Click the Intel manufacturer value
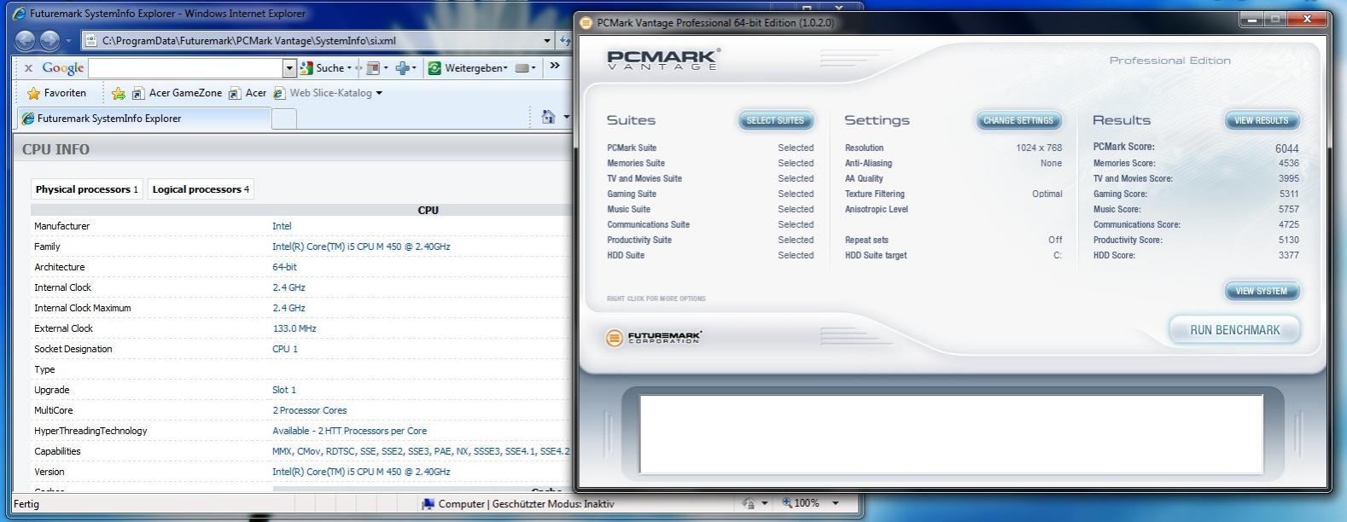This screenshot has width=1347, height=522. point(282,226)
